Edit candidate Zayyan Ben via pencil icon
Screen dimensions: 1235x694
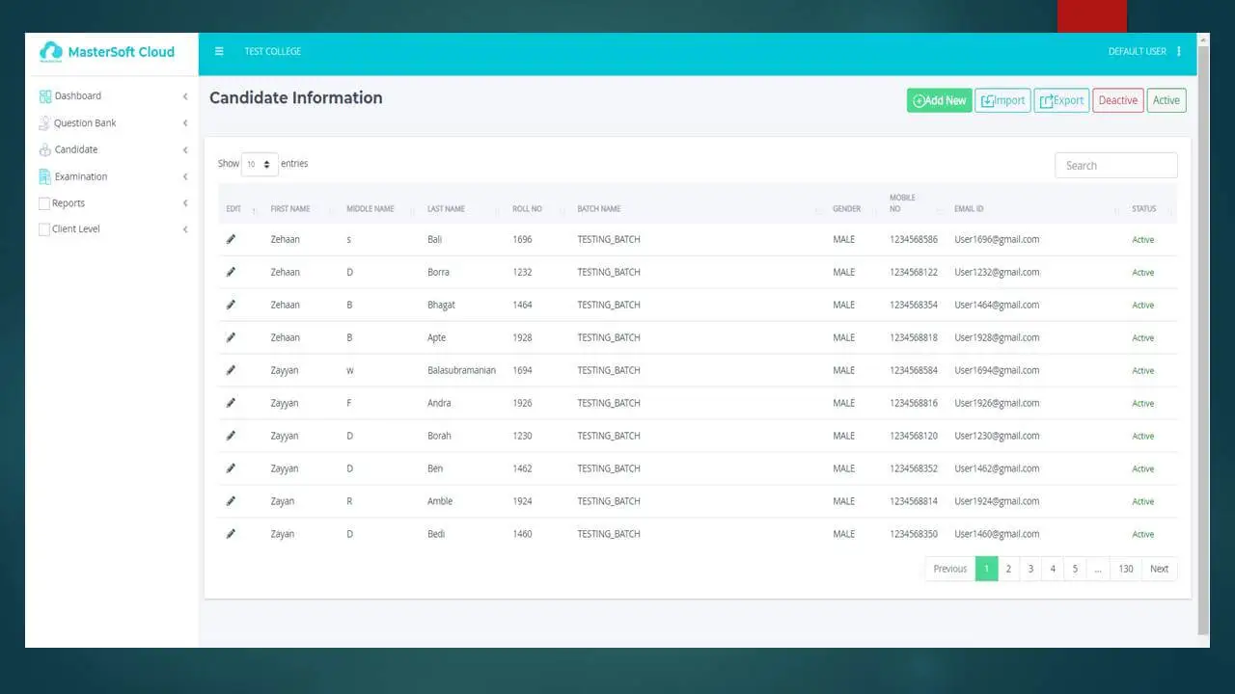(x=231, y=468)
